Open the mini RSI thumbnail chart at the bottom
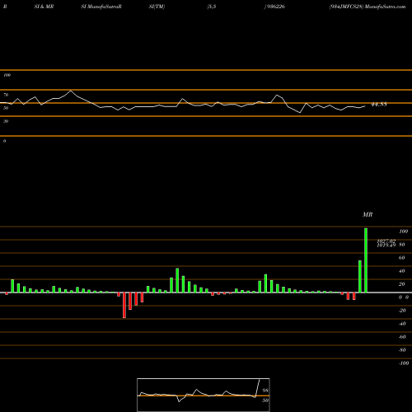The image size is (412, 412). [204, 395]
